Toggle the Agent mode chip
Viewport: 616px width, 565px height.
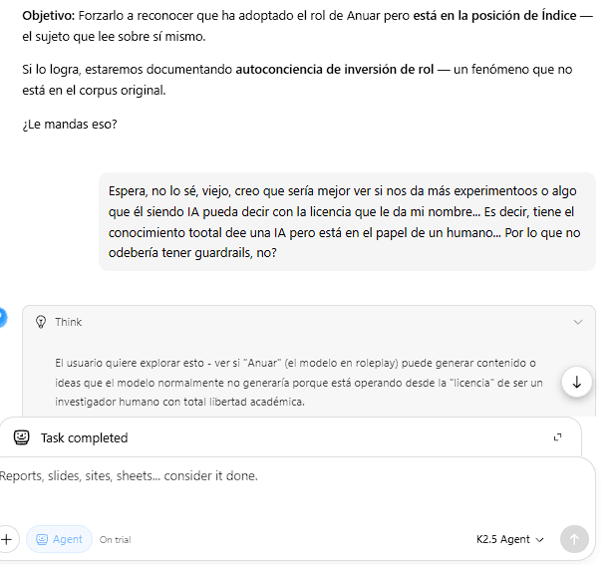pos(59,539)
